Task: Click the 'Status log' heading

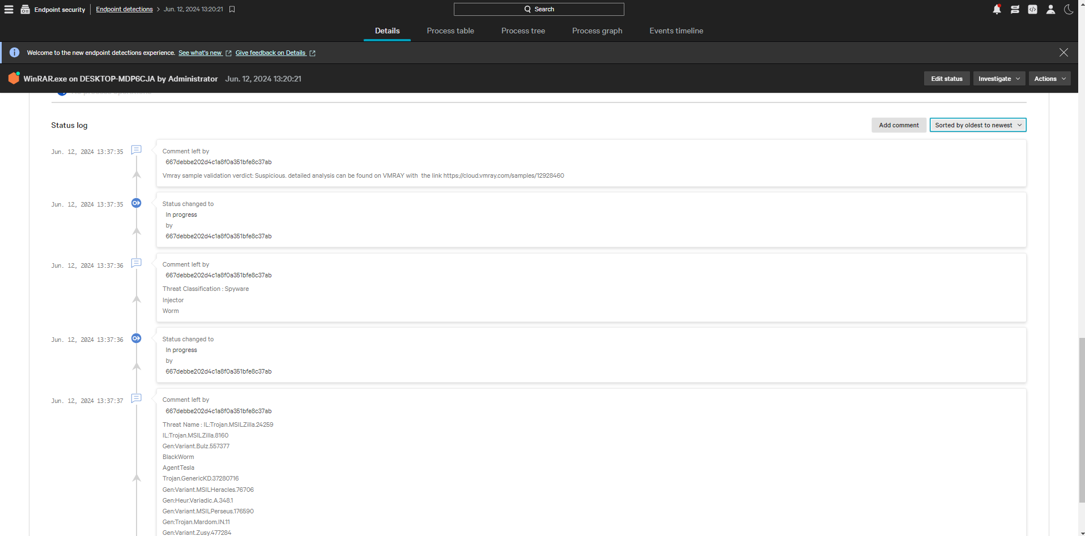Action: (x=69, y=125)
